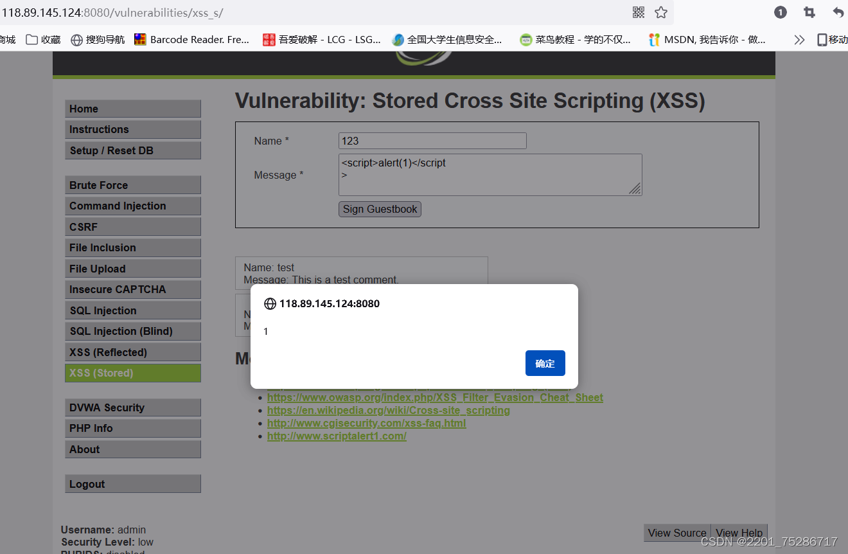Open the File Inclusion page
This screenshot has height=554, width=848.
pyautogui.click(x=133, y=247)
